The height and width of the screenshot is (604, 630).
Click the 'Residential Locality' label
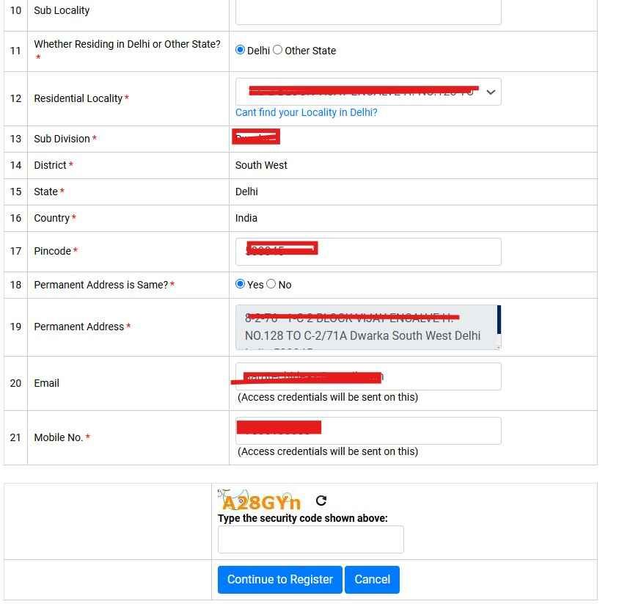pos(78,98)
